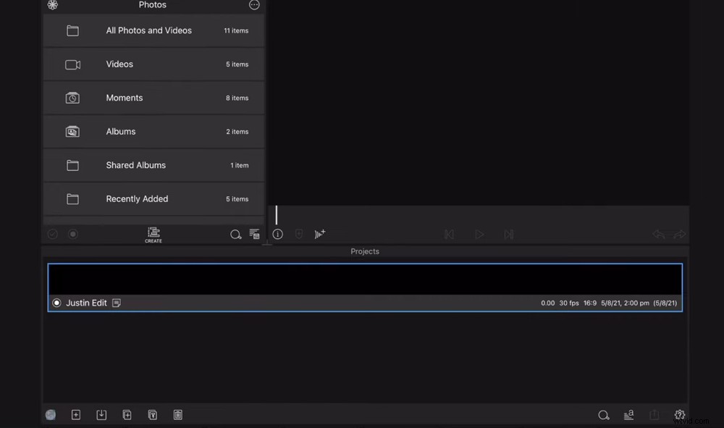Open the project search options
Image resolution: width=724 pixels, height=428 pixels.
pyautogui.click(x=604, y=414)
